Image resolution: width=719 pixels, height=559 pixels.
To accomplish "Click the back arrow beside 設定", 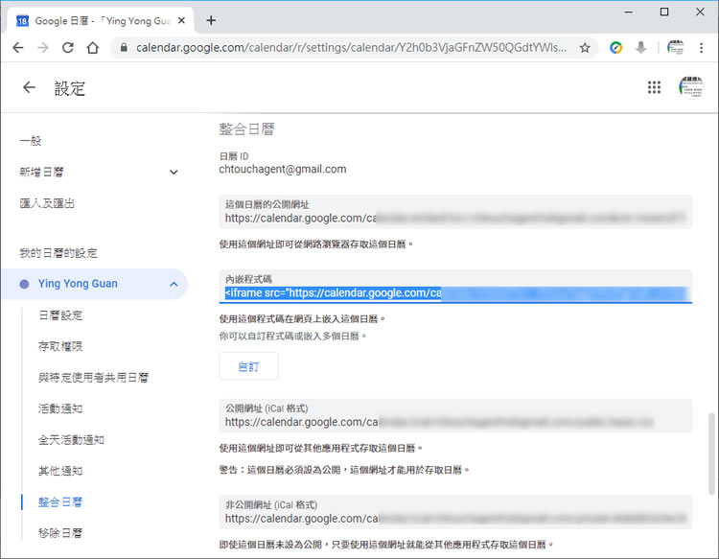I will [29, 87].
